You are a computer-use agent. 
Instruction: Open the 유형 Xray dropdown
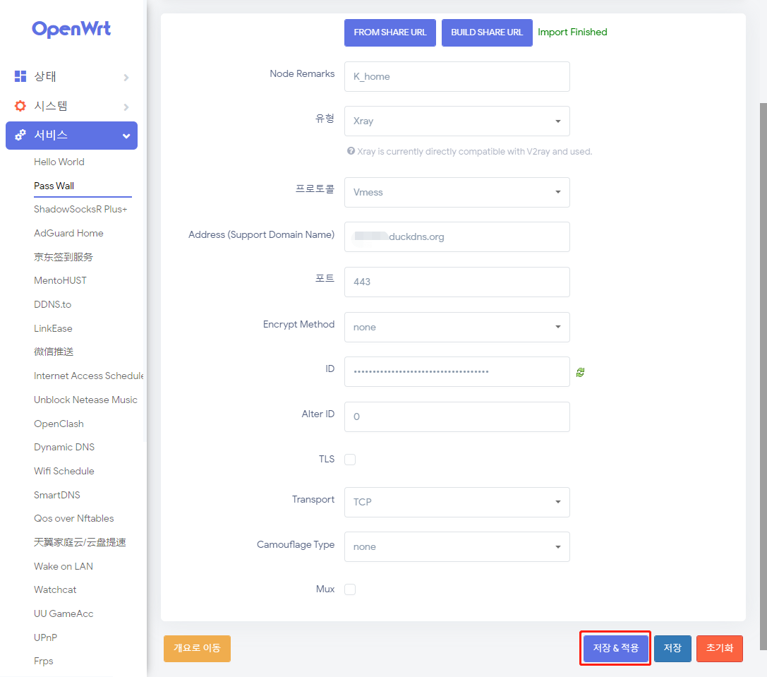pyautogui.click(x=457, y=121)
